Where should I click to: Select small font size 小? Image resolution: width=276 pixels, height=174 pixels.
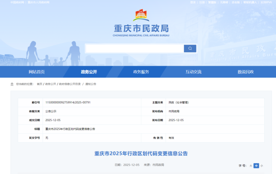[261, 166]
